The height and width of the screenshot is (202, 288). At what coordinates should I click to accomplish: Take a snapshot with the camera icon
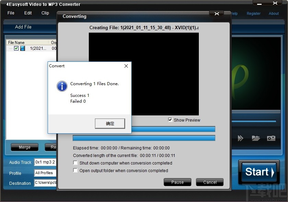point(271,138)
